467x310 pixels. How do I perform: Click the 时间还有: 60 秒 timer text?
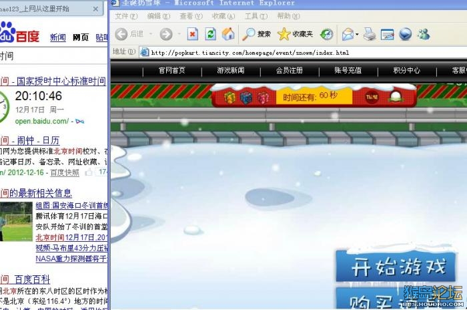[310, 96]
